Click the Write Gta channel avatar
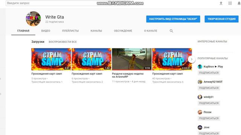Viewport: 241px width, 135px height. tap(34, 19)
